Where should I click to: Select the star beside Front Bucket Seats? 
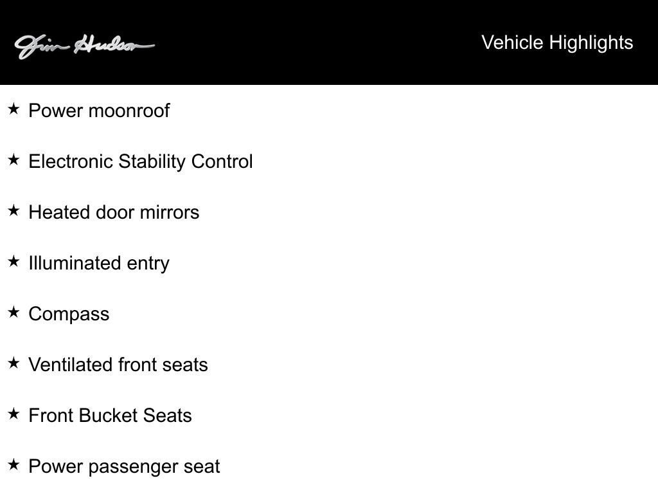13,414
